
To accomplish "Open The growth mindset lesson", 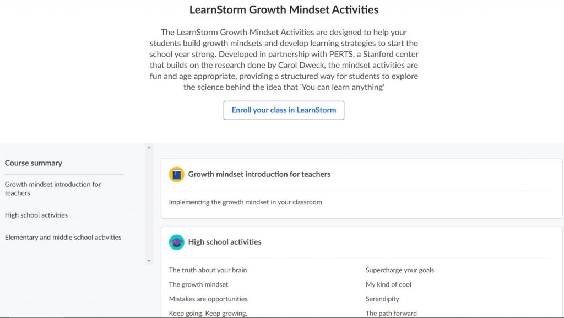I will click(x=198, y=284).
